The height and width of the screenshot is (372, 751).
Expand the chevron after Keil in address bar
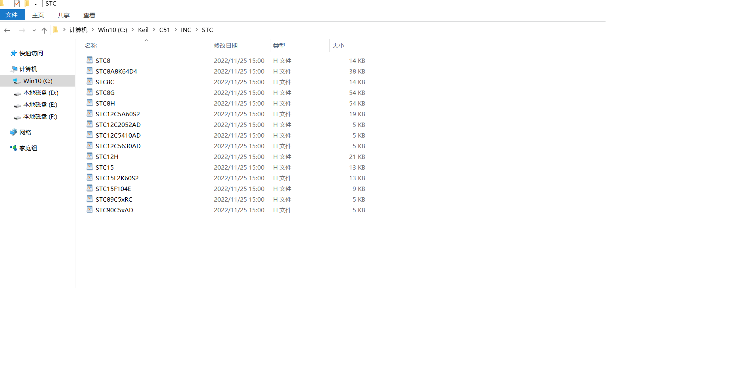point(154,30)
